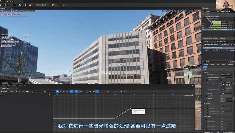Clear the Details search field
The image size is (235, 133).
point(204,61)
